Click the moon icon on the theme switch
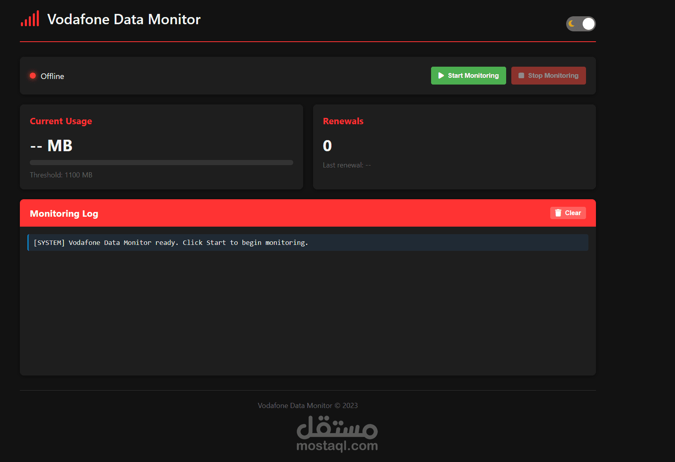 coord(572,24)
